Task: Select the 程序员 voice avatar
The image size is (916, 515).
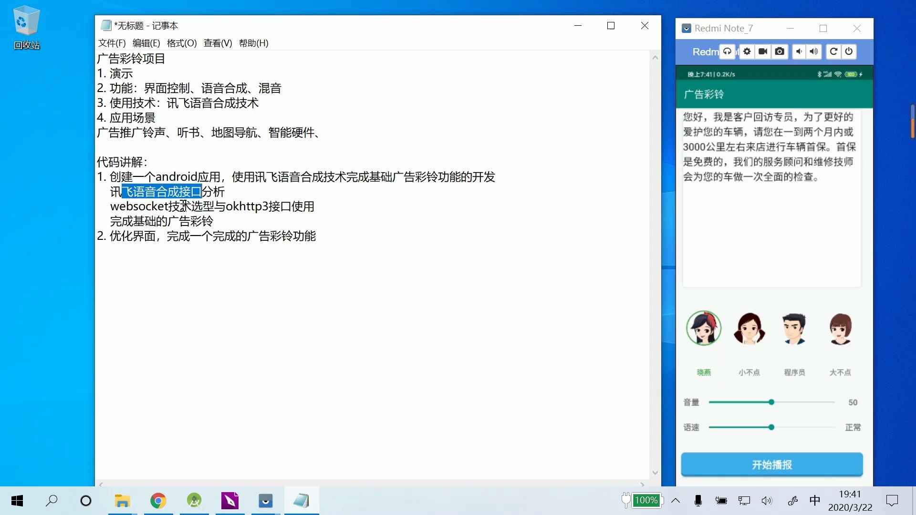Action: point(794,329)
